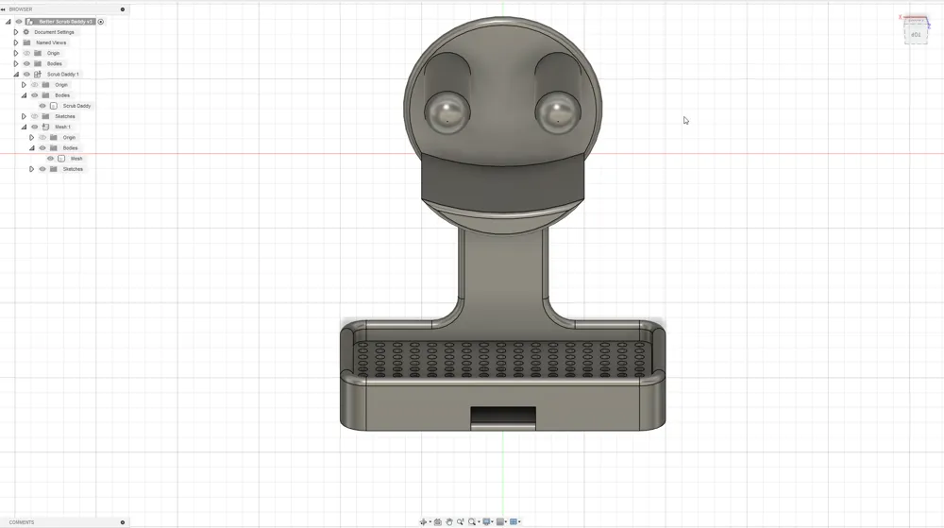Select the Mesh:1 label
944x528 pixels.
click(x=62, y=127)
